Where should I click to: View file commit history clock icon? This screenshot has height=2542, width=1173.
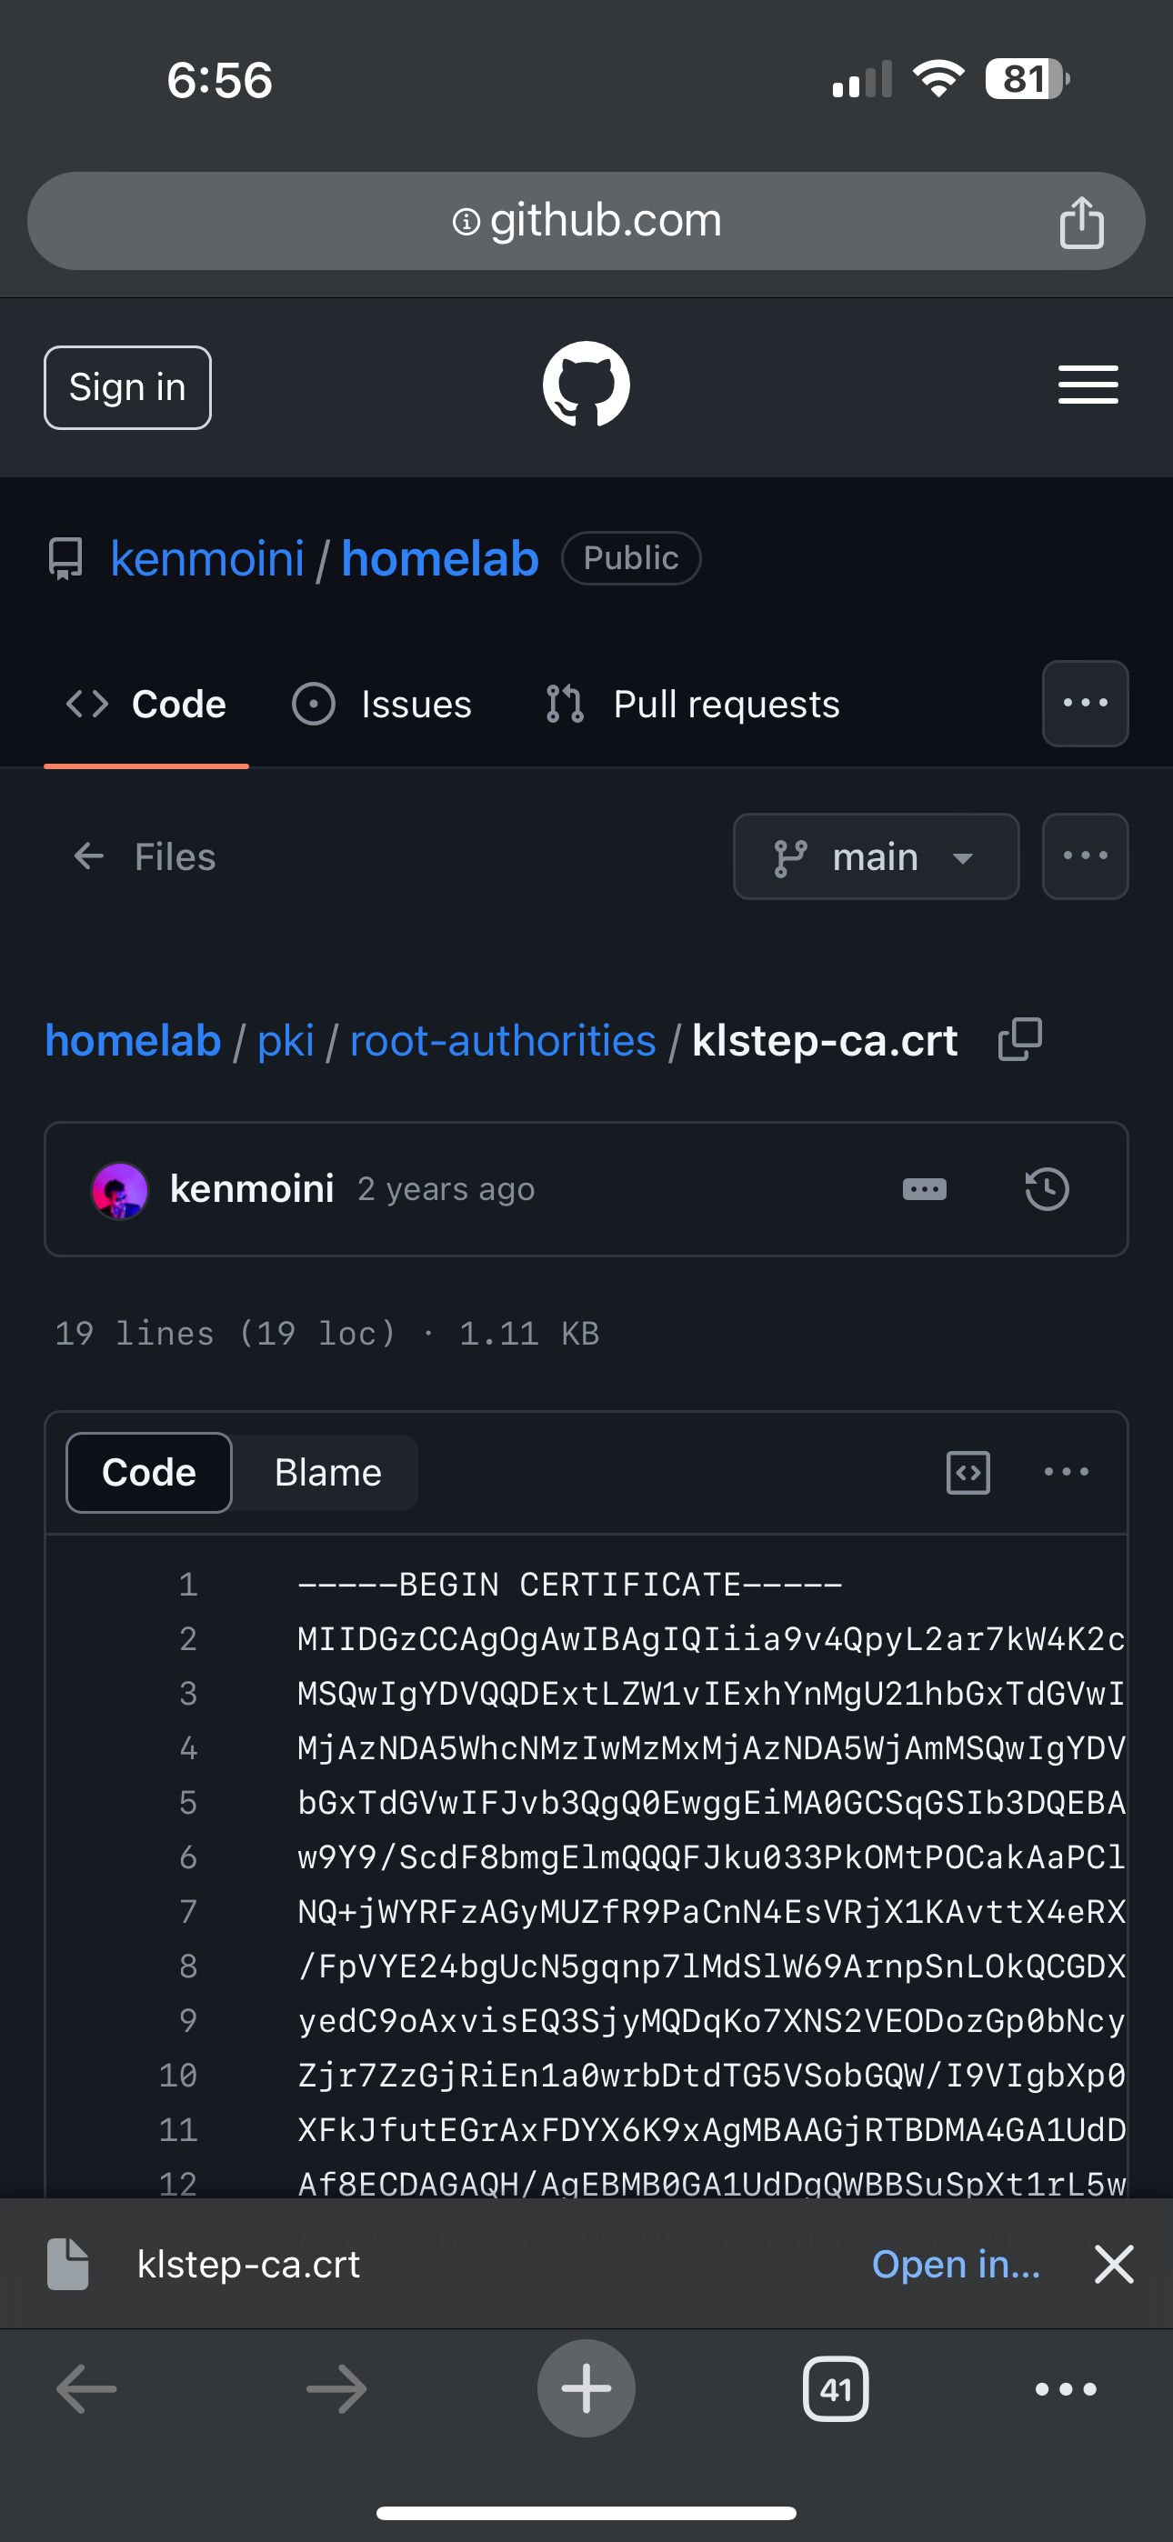1047,1189
